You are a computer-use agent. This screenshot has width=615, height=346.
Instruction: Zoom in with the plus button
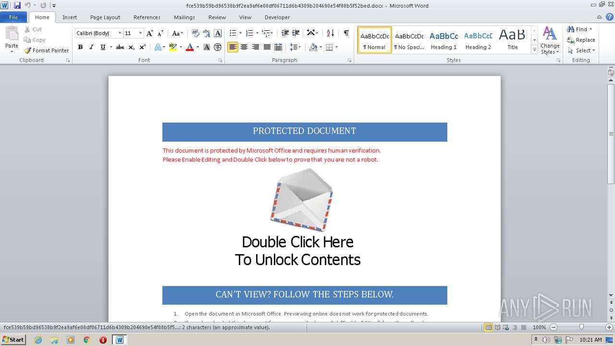click(x=609, y=327)
